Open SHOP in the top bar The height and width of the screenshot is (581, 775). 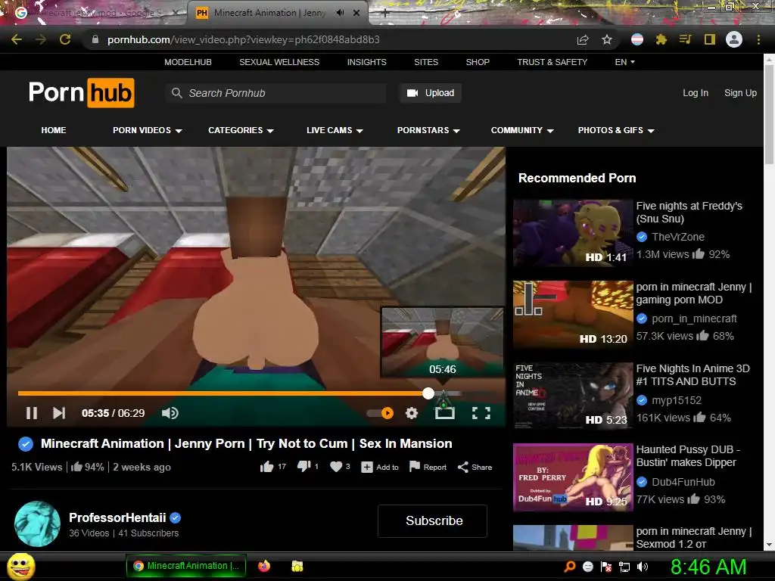pos(478,62)
